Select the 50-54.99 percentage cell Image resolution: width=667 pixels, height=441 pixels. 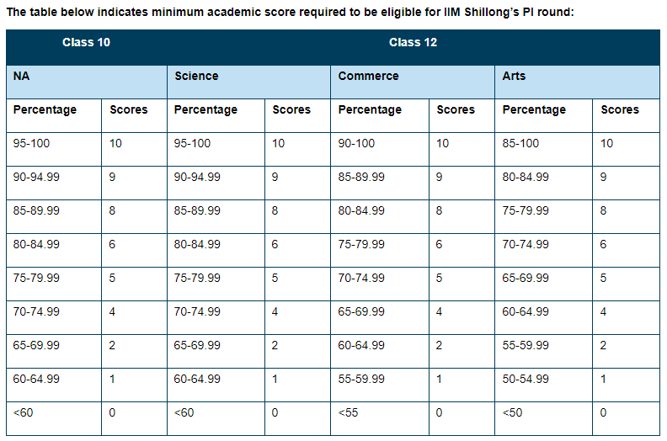526,379
